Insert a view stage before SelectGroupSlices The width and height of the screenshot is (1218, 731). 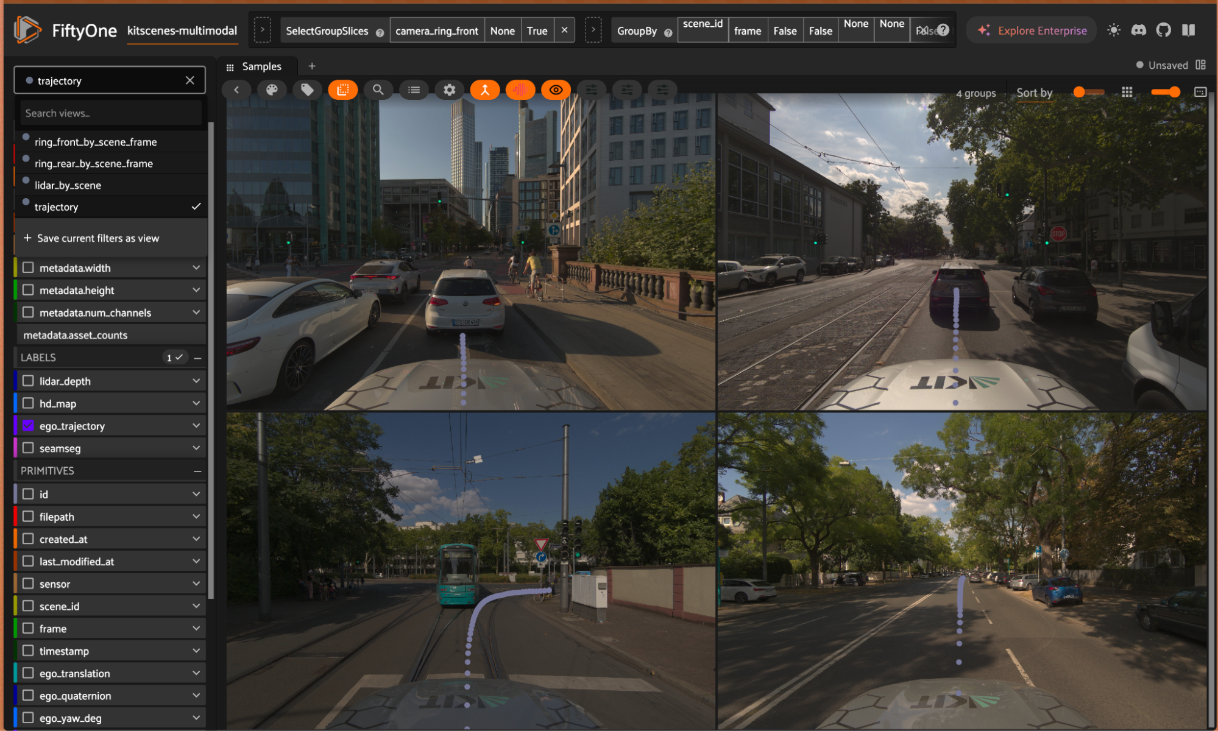pyautogui.click(x=263, y=30)
